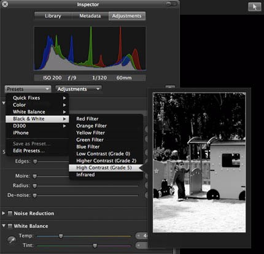Click the Tint slider handle

click(x=95, y=245)
